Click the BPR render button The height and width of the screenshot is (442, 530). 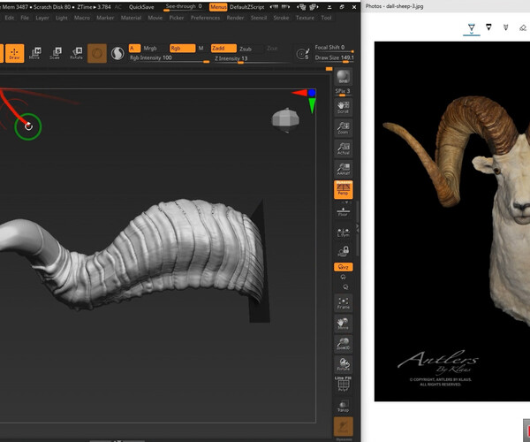343,77
